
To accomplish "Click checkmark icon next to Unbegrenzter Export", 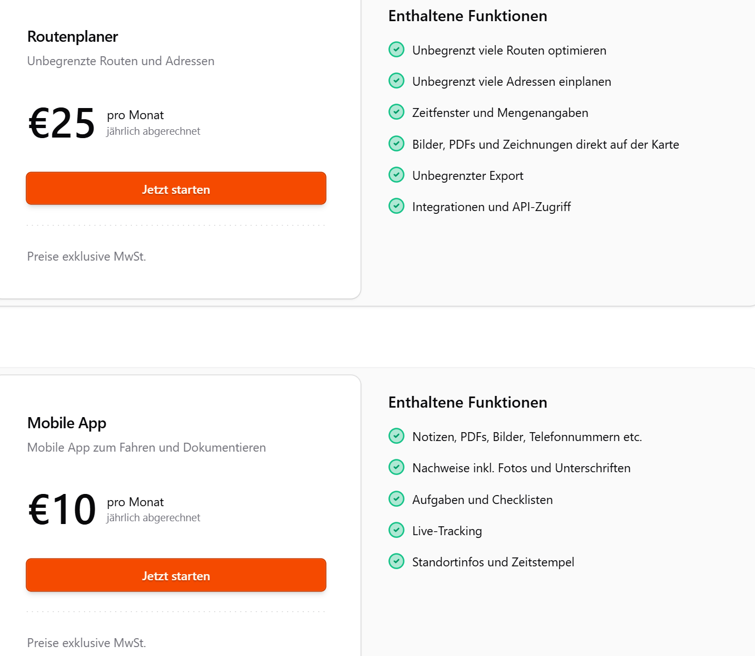I will pos(396,175).
